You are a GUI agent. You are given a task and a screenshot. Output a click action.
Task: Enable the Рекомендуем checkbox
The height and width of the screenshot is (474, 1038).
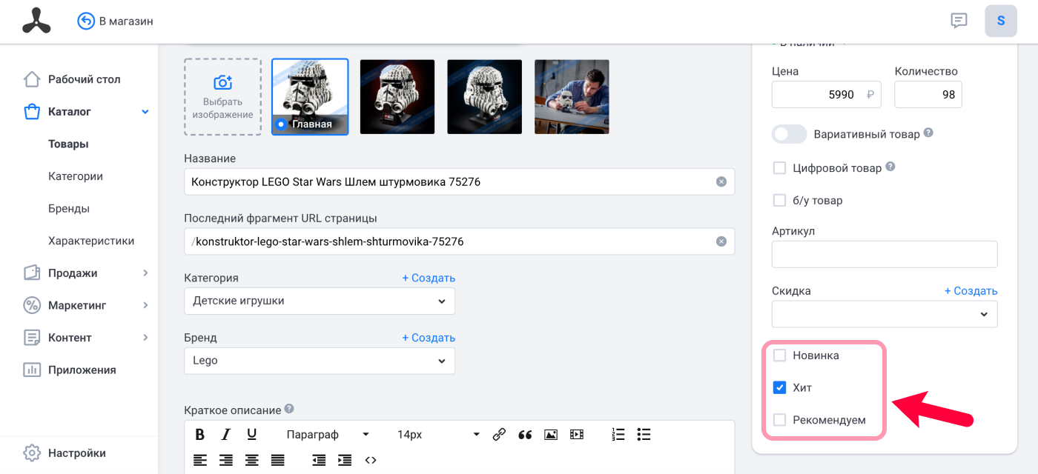pyautogui.click(x=779, y=420)
